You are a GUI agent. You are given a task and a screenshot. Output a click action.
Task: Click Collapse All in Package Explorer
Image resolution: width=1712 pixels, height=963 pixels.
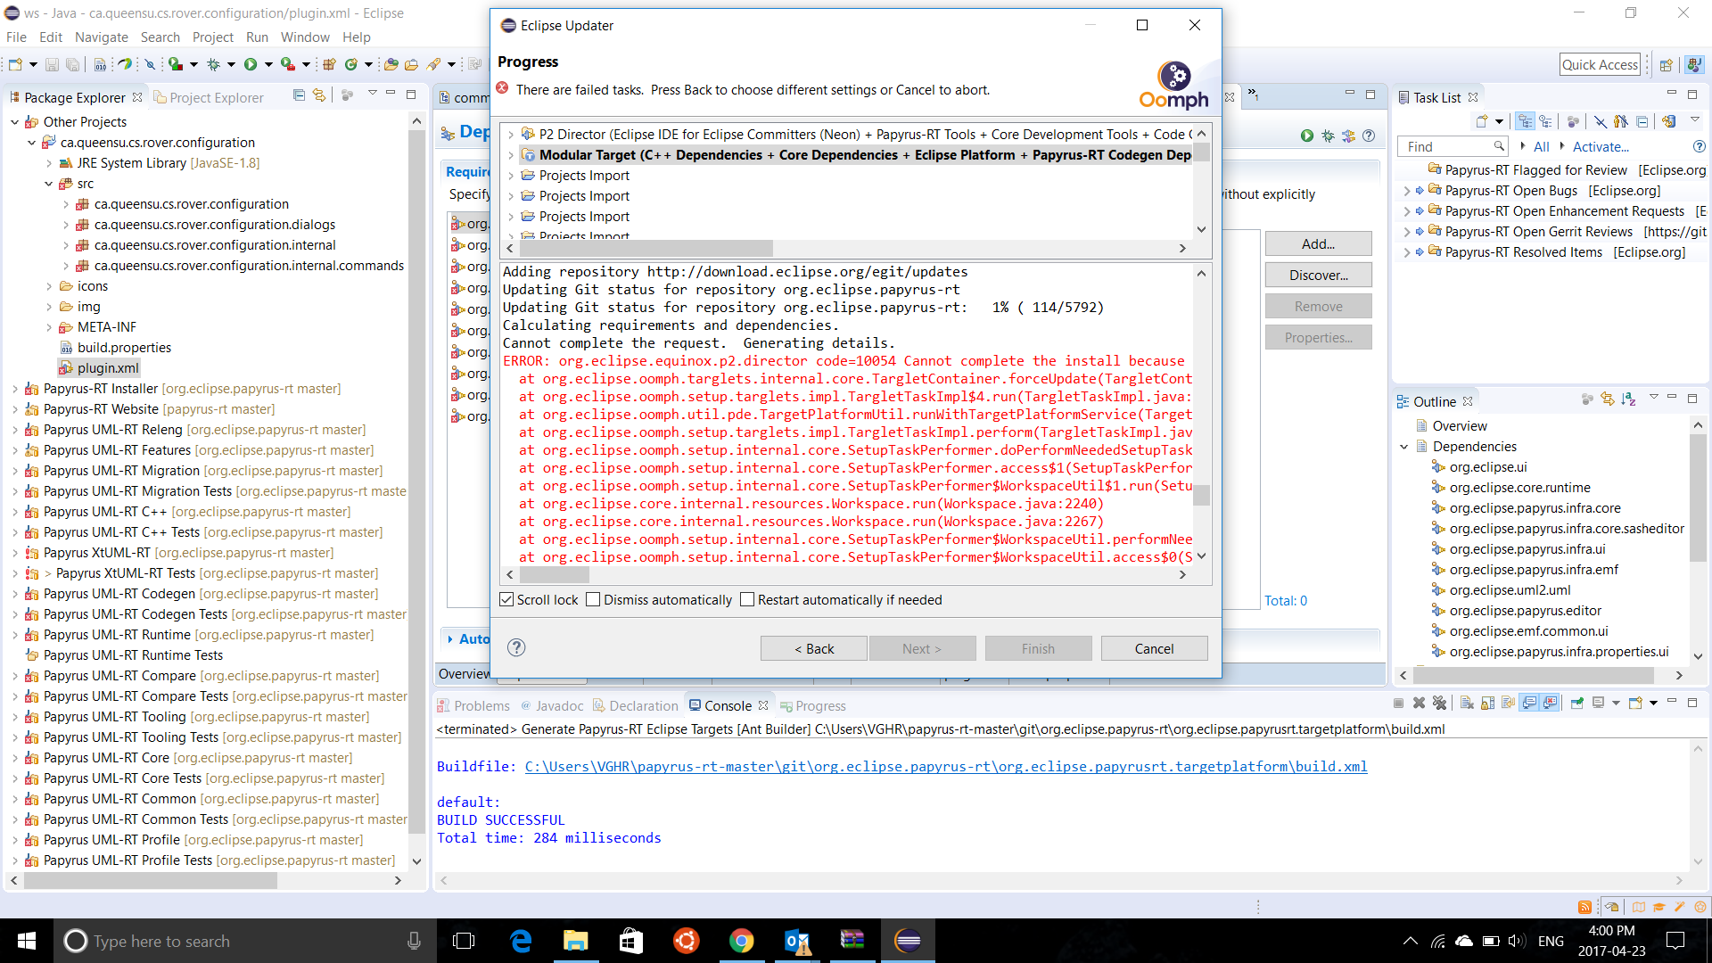[x=299, y=96]
